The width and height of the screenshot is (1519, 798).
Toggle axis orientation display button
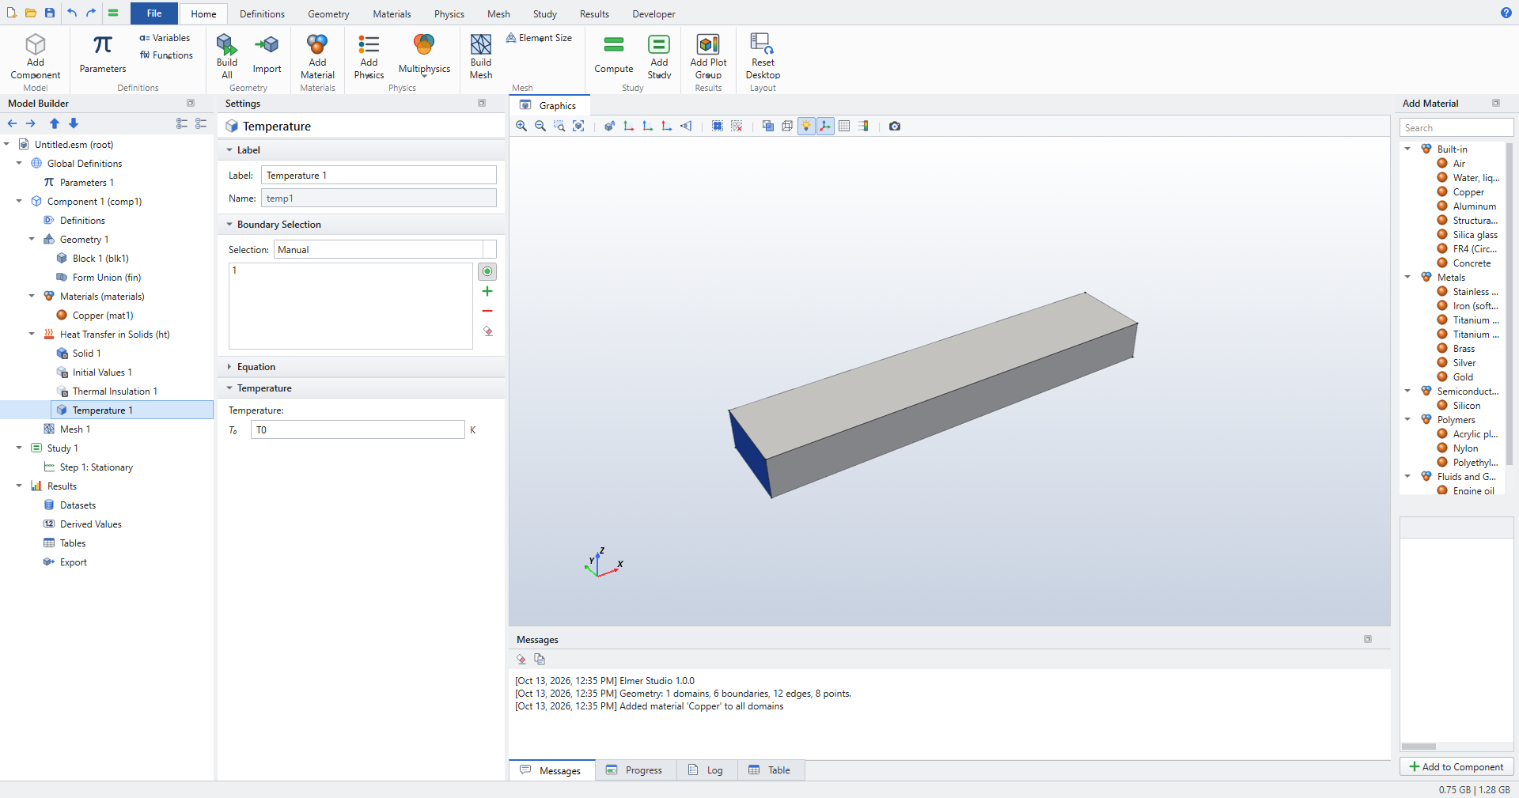825,126
